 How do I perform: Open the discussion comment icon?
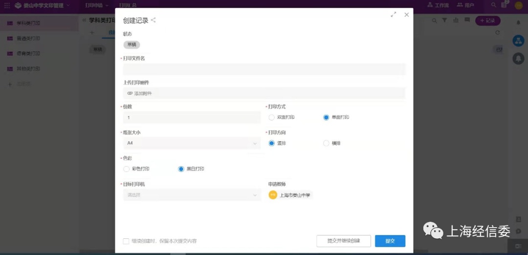pos(467,20)
